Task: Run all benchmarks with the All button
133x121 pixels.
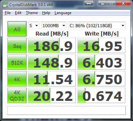Action: pos(17,29)
